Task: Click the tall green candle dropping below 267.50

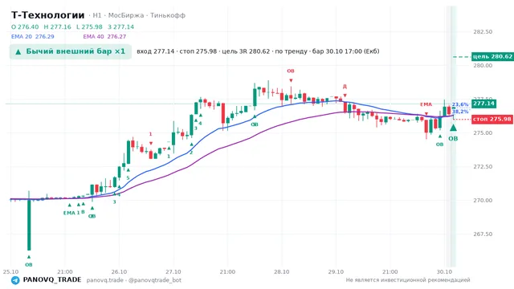Action: 29,225
